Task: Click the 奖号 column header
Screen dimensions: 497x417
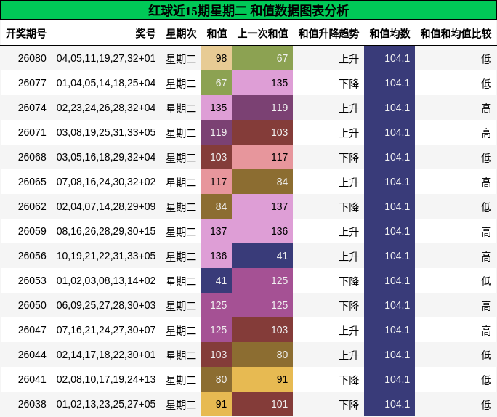Action: point(145,33)
